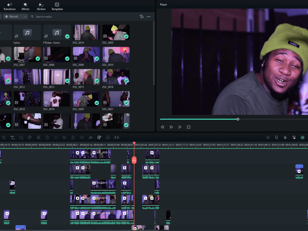
Task: Toggle the green auto ripple link icon
Action: [x=302, y=137]
